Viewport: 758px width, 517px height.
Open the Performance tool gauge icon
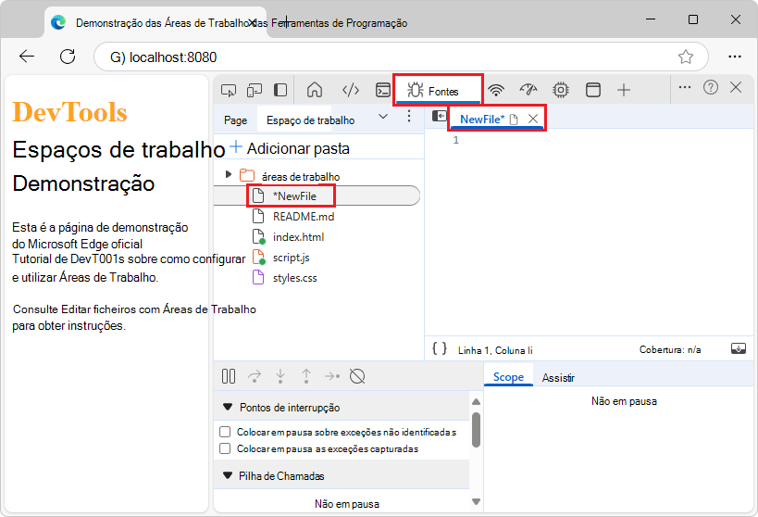(x=528, y=90)
